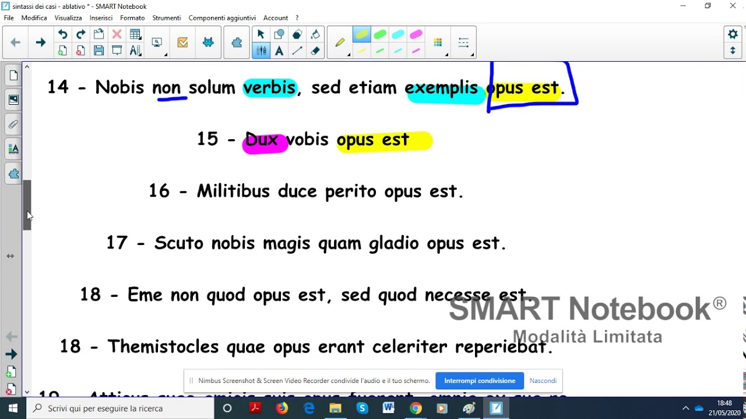This screenshot has width=746, height=419.
Task: Open add-ons puzzle piece in toolbar
Action: point(237,42)
